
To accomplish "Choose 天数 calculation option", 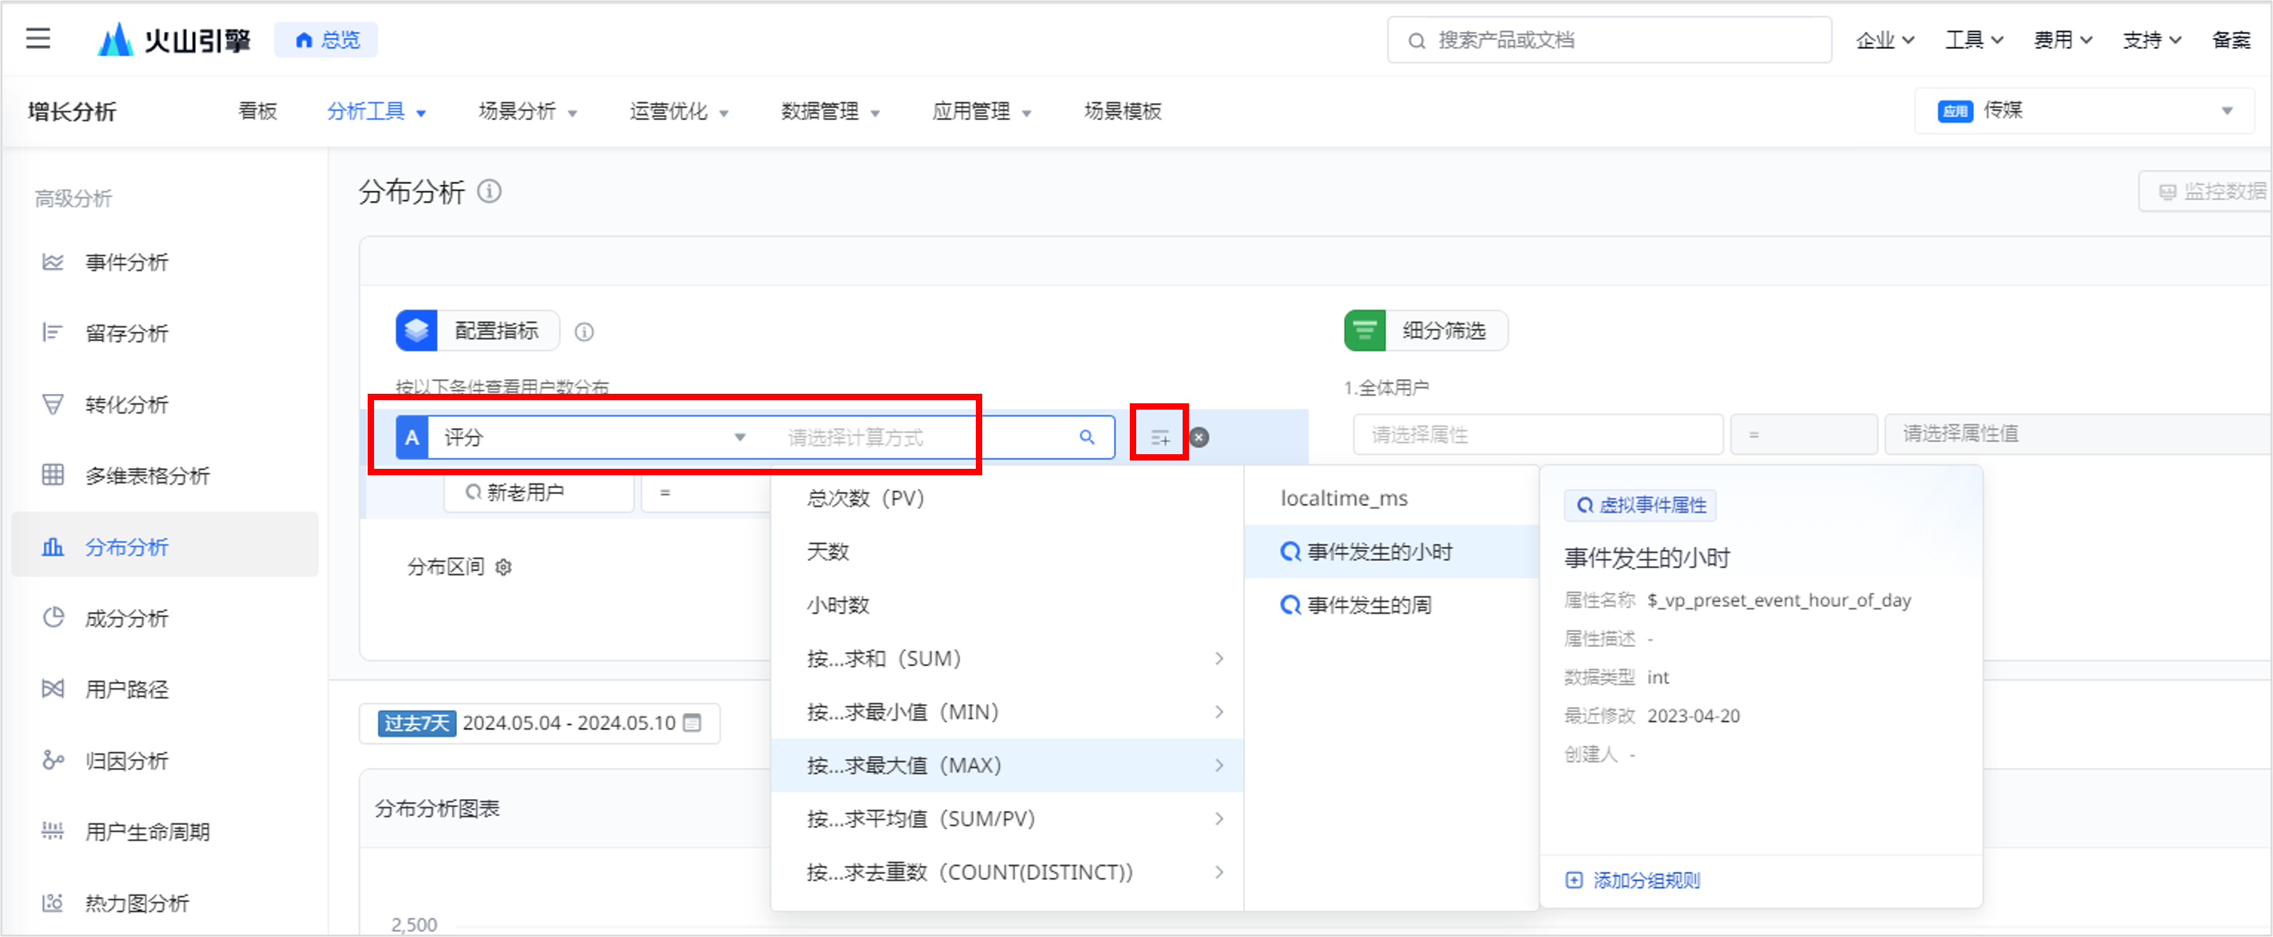I will point(1008,552).
